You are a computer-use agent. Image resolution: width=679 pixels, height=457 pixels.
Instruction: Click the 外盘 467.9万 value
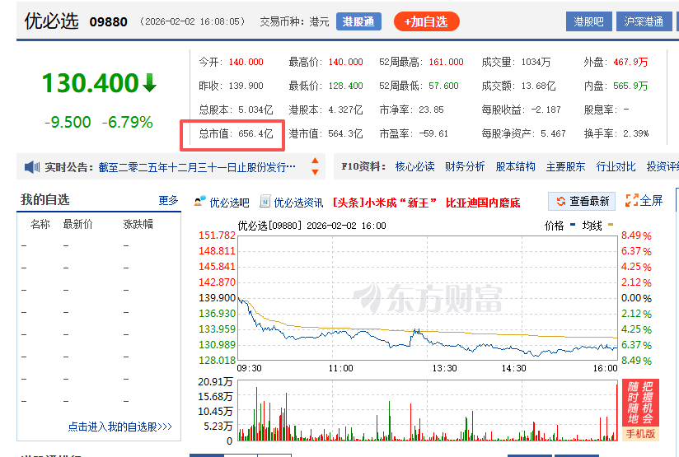coord(630,62)
